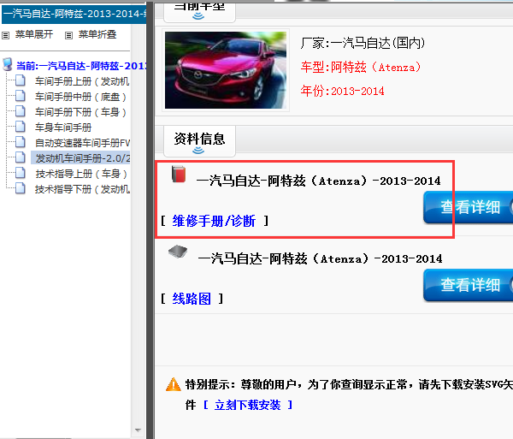The width and height of the screenshot is (513, 439).
Task: Open 技术指导下册（发动机 in tree
Action: (x=82, y=189)
